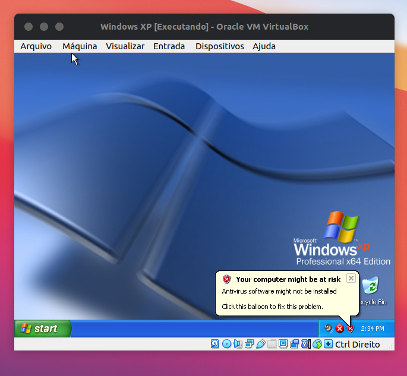This screenshot has height=376, width=407.
Task: Click the keyboard capture arrow icon
Action: tap(329, 344)
